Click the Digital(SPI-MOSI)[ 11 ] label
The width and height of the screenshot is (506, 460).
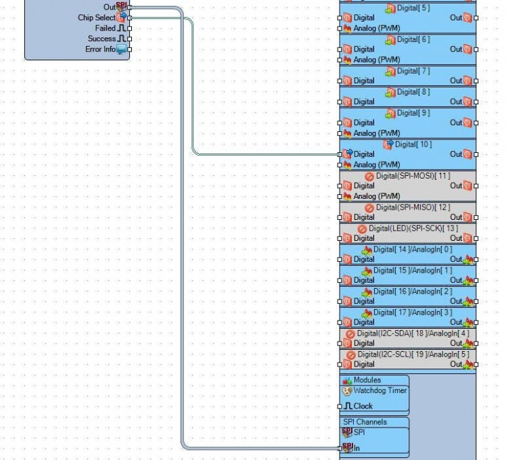413,176
